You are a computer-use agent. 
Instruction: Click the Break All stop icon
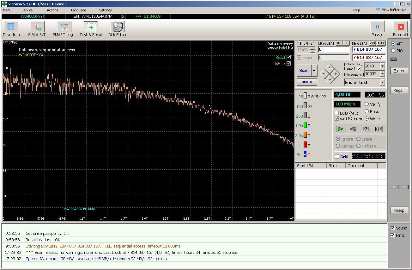pyautogui.click(x=400, y=27)
